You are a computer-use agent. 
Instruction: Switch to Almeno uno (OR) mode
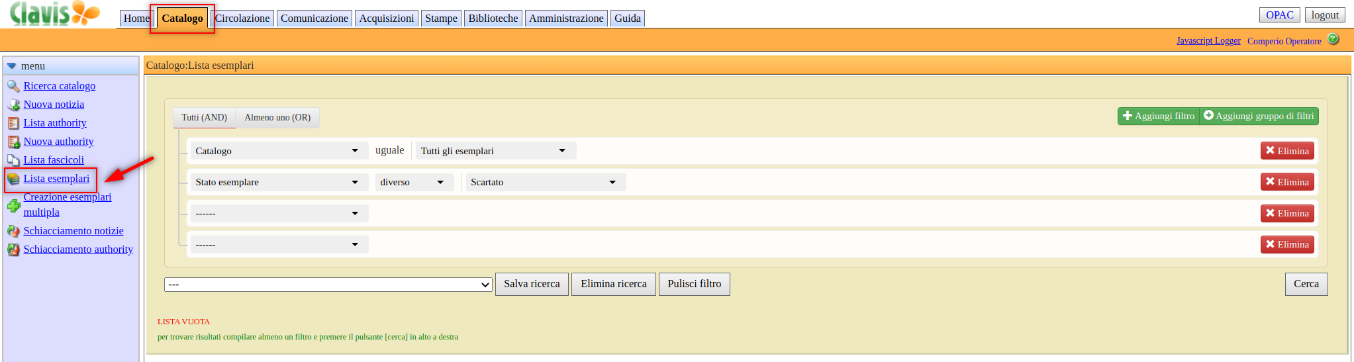277,118
